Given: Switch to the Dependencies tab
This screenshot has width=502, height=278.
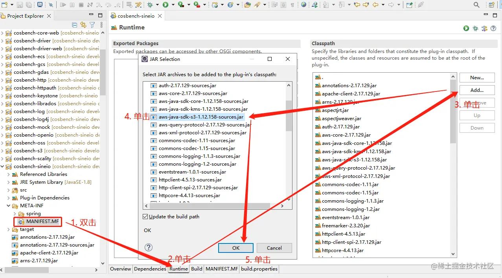Looking at the screenshot, I should coord(150,269).
